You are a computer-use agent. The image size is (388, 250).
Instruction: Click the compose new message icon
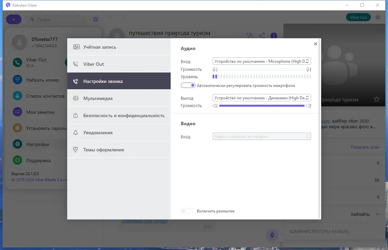coord(96,19)
